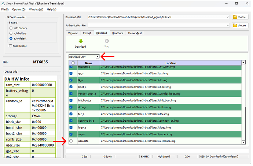The width and height of the screenshot is (253, 166).
Task: Uncheck the gz_a partition checkbox
Action: click(71, 74)
